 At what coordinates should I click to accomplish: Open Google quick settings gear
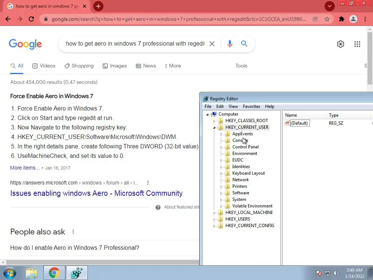(x=341, y=44)
